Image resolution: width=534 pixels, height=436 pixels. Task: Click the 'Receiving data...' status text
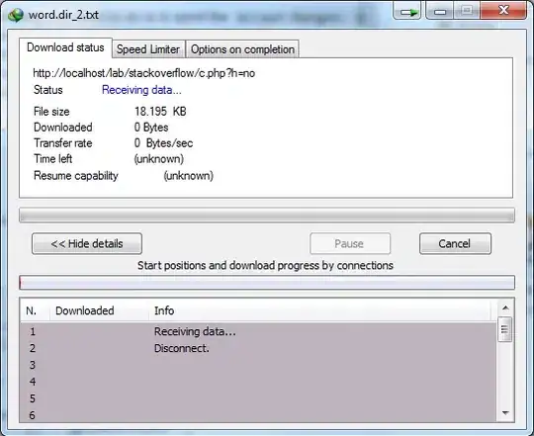[x=141, y=90]
